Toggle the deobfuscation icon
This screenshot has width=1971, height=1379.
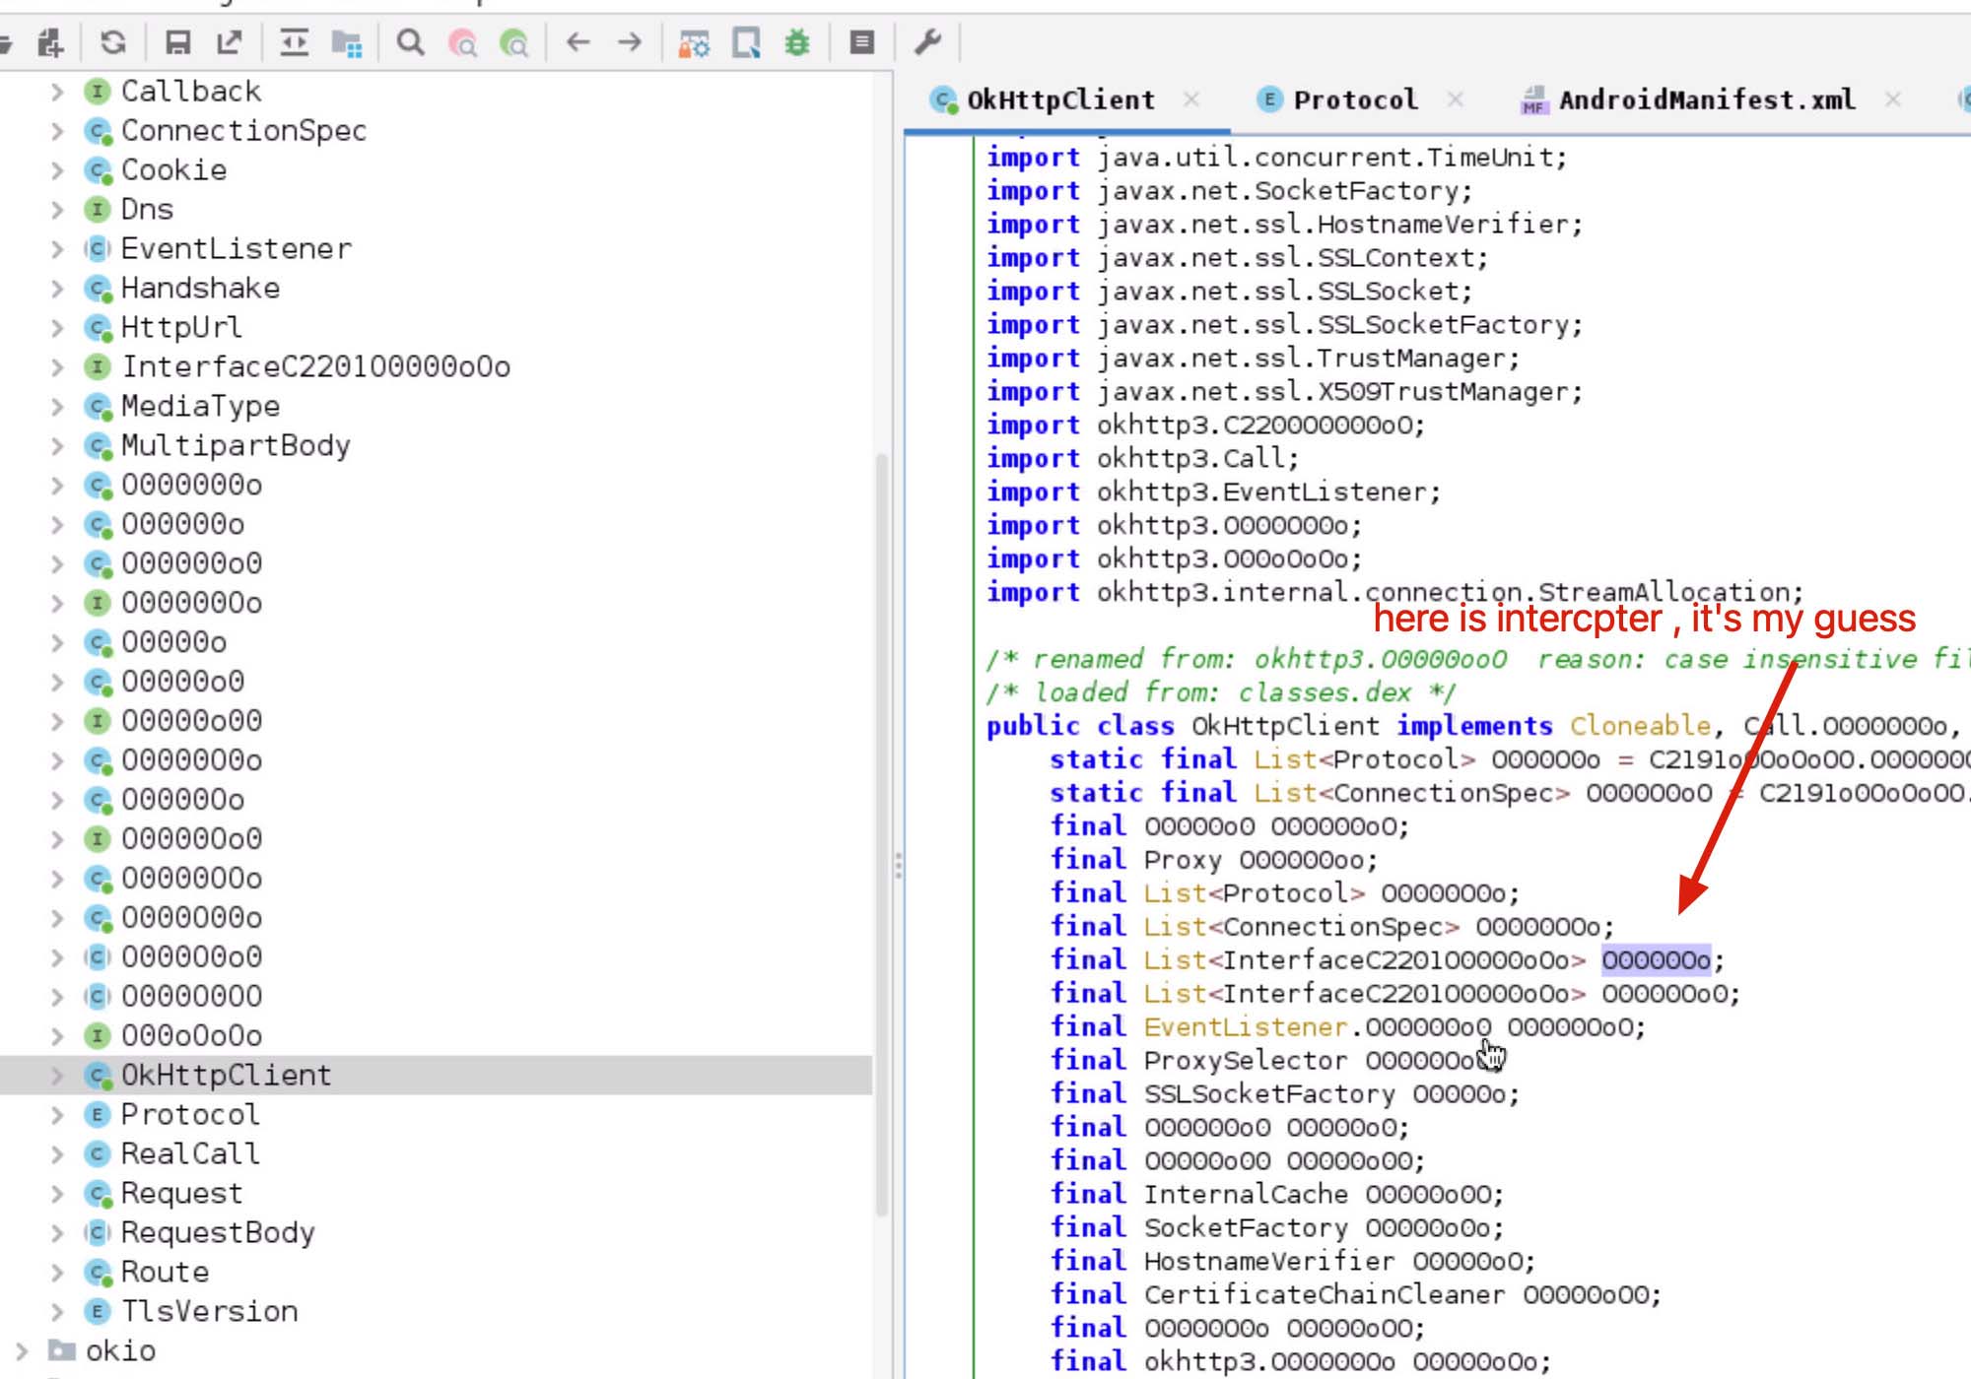[694, 42]
